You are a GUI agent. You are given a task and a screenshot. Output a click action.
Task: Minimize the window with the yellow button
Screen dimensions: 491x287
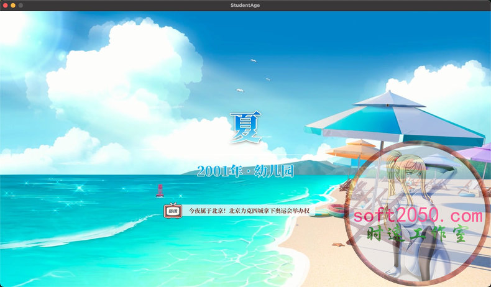(x=13, y=5)
